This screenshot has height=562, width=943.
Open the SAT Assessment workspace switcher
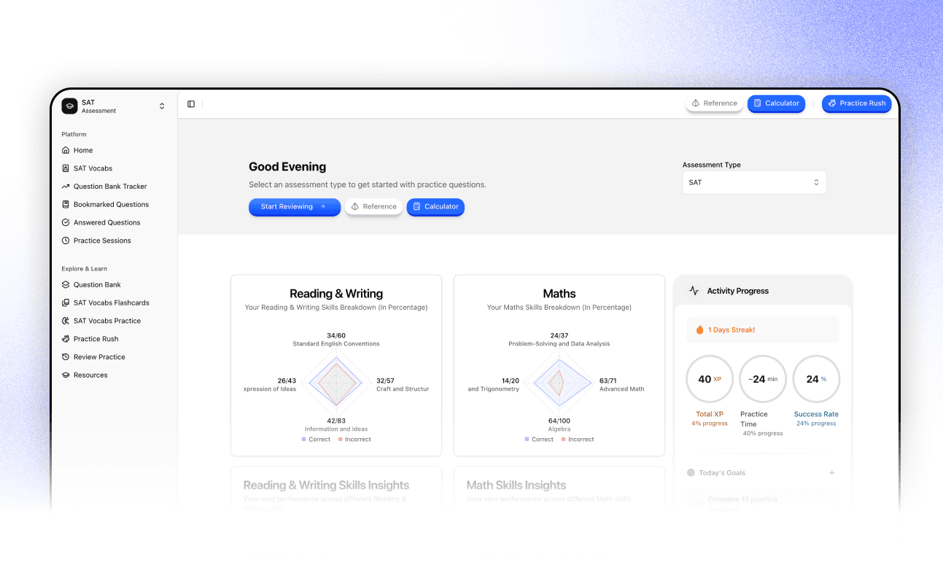[x=115, y=106]
